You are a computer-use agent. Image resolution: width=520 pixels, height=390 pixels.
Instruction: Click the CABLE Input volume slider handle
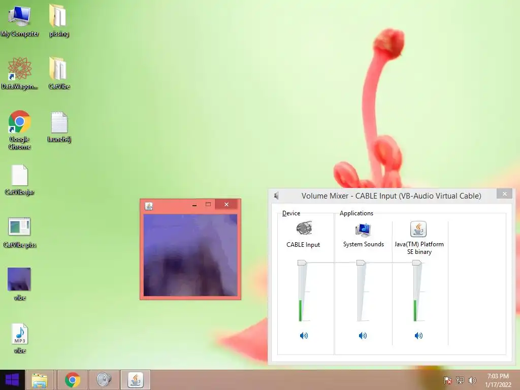(302, 263)
